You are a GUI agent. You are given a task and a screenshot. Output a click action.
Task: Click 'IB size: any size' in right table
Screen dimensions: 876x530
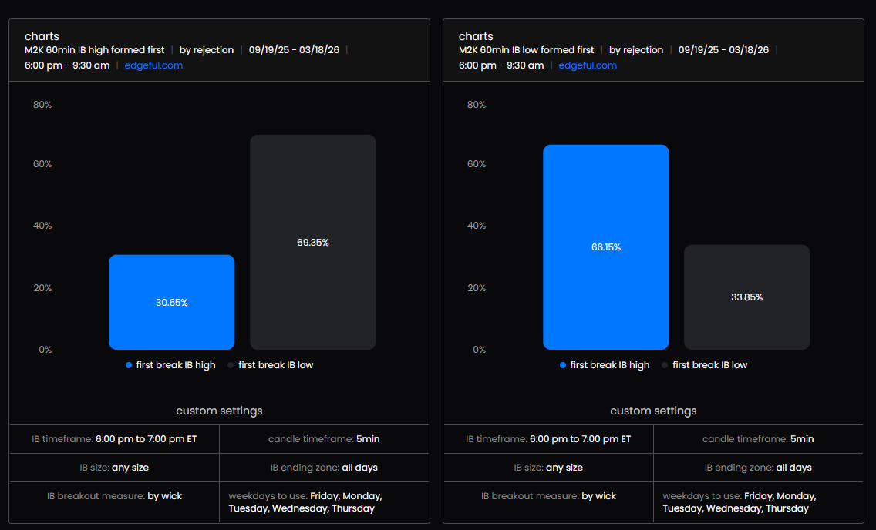tap(548, 468)
